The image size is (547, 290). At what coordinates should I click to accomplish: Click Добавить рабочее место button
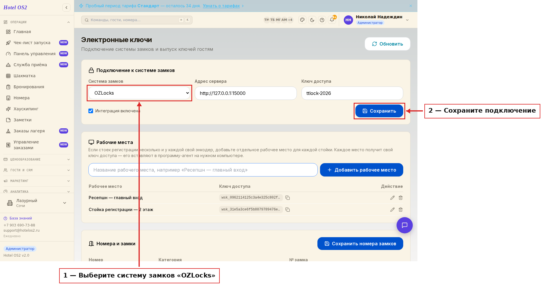[x=361, y=170]
